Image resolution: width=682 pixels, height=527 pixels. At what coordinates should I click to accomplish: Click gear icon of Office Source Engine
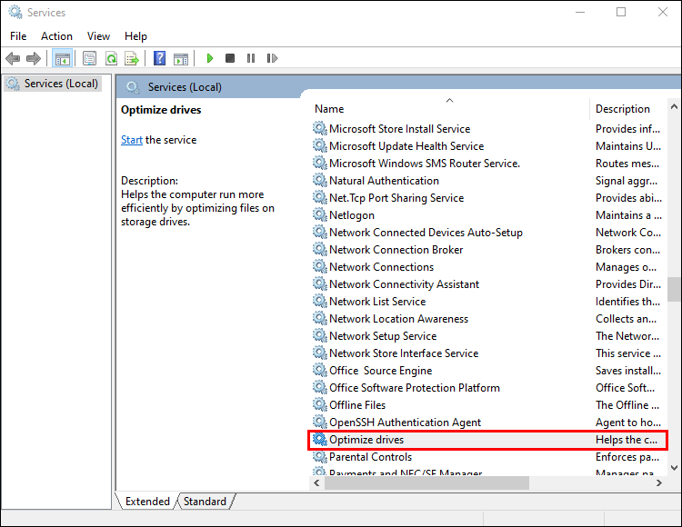tap(320, 371)
